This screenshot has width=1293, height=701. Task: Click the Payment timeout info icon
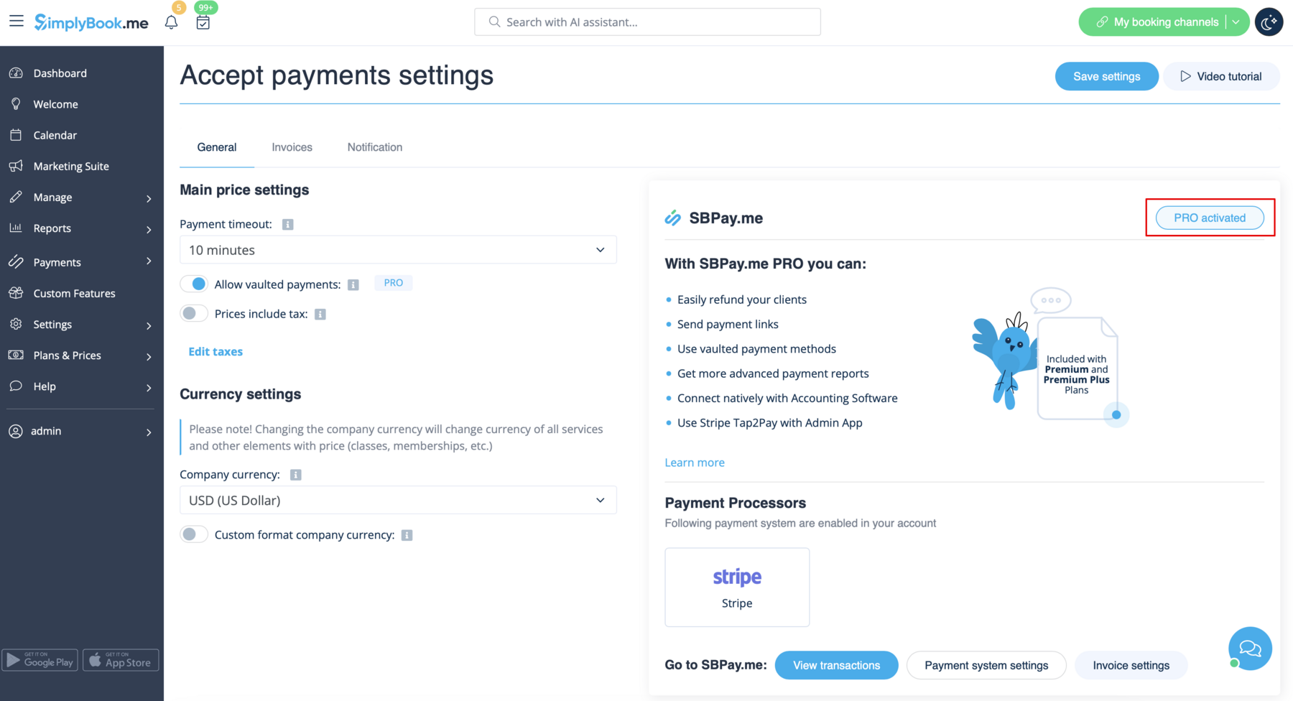point(287,223)
